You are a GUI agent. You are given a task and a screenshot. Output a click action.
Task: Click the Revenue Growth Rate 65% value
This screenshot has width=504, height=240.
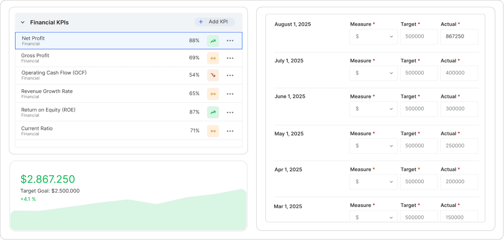pos(194,93)
